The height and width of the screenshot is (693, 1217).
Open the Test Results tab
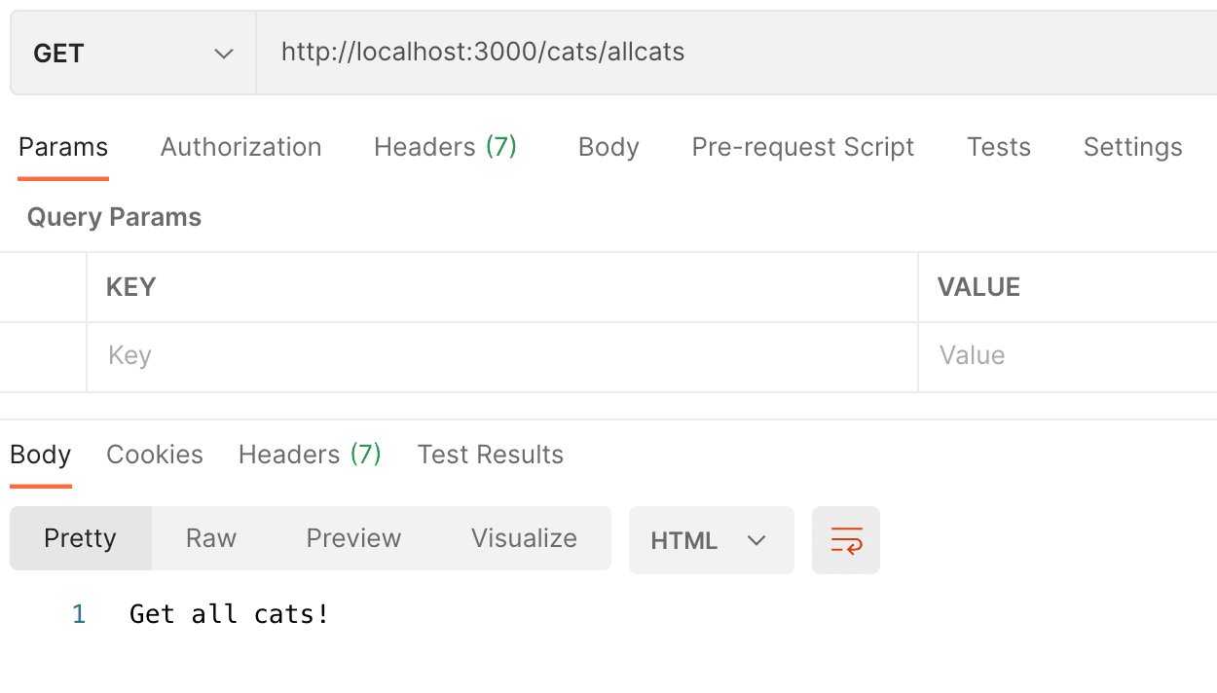(491, 455)
